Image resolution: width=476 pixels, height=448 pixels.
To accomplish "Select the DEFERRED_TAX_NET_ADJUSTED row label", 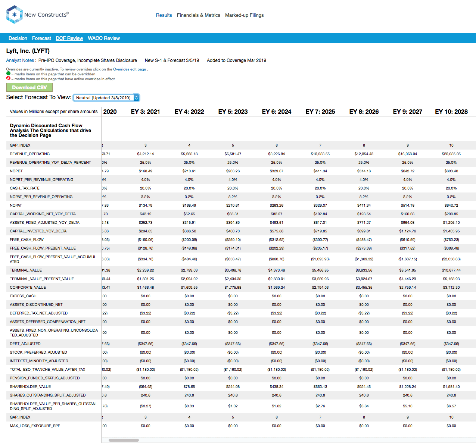I will pos(39,313).
